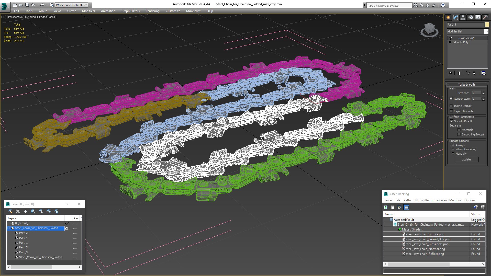Open the Motion command panel
Image resolution: width=491 pixels, height=276 pixels.
pos(471,17)
